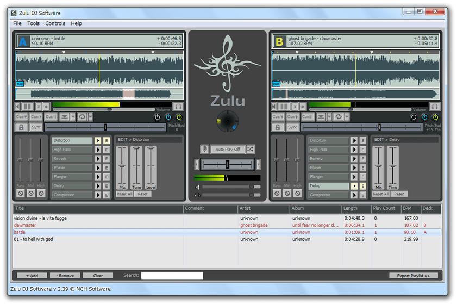The height and width of the screenshot is (304, 457).
Task: Open the Help menu
Action: click(x=76, y=23)
